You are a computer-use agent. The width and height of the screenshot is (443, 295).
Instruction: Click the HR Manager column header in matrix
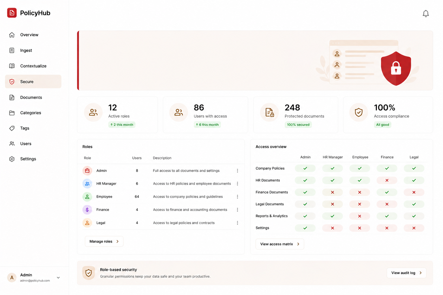333,157
